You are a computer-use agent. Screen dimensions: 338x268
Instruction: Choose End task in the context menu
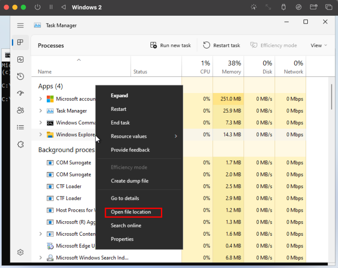[x=139, y=123]
